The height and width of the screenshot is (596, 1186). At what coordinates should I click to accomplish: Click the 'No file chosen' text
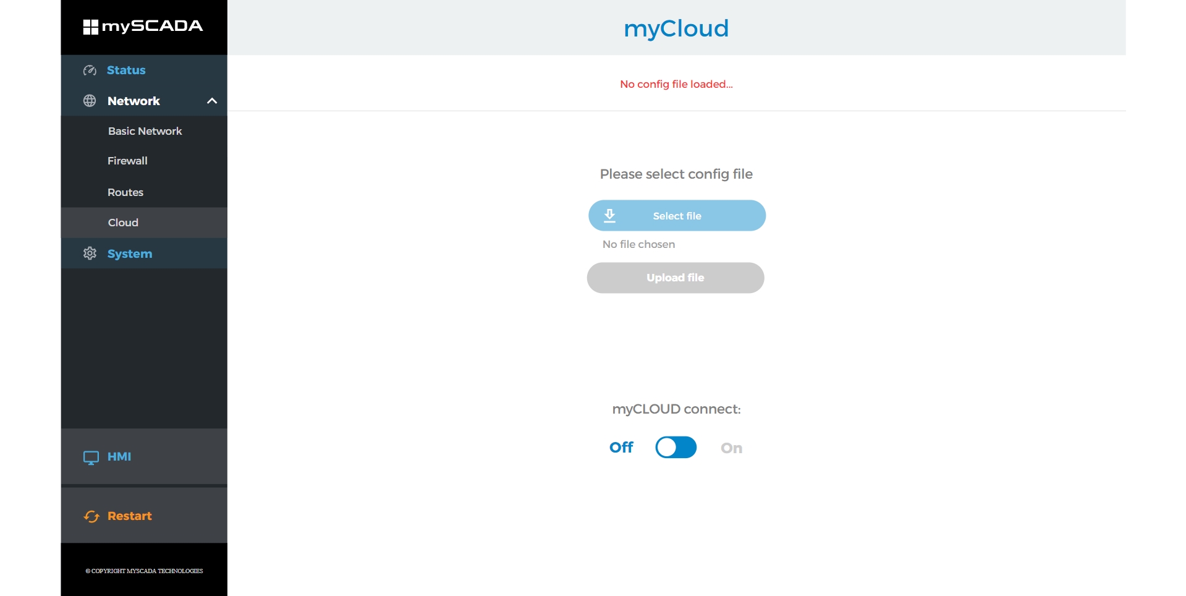coord(638,244)
